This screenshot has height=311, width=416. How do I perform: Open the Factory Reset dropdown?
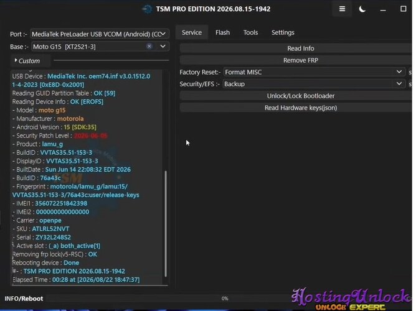tap(314, 72)
